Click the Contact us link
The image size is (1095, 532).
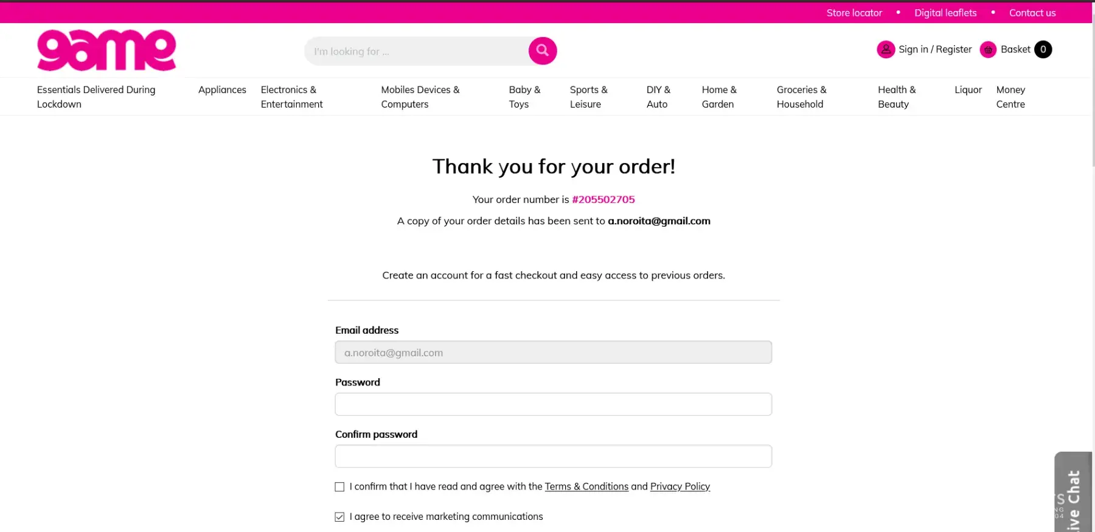click(1032, 13)
